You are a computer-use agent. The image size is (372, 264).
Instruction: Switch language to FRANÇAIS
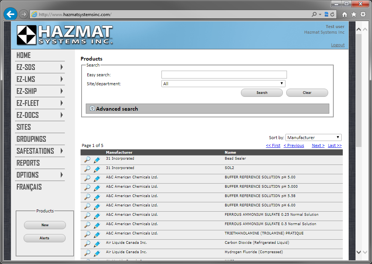point(29,187)
